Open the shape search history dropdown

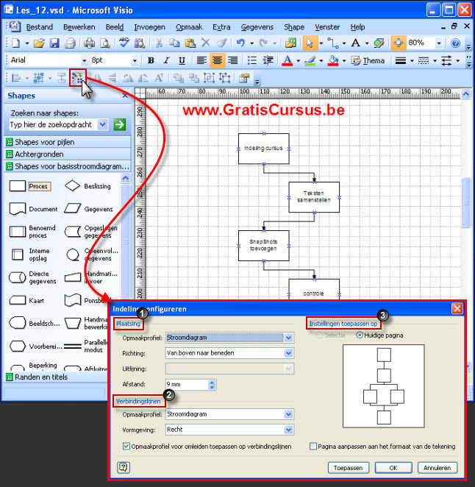[102, 124]
